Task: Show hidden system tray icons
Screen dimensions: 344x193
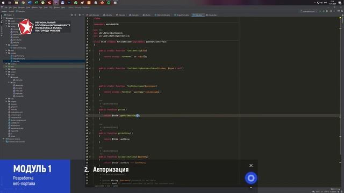Action: pyautogui.click(x=315, y=3)
